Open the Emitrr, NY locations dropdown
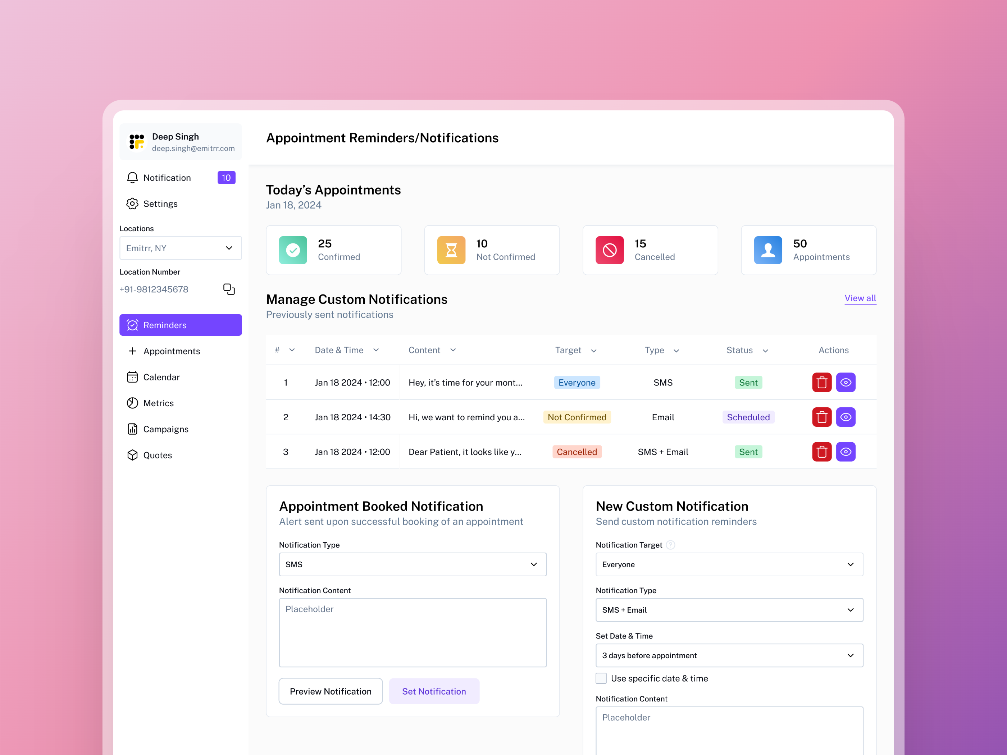 tap(180, 248)
